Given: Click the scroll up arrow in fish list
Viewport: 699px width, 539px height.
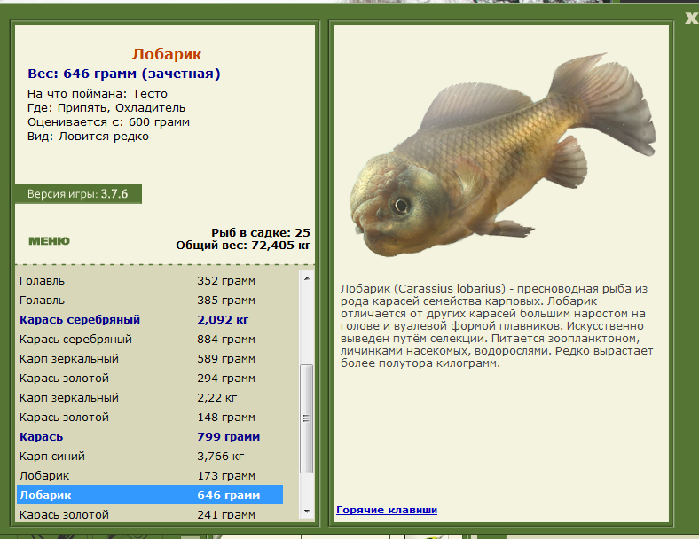Looking at the screenshot, I should 307,278.
